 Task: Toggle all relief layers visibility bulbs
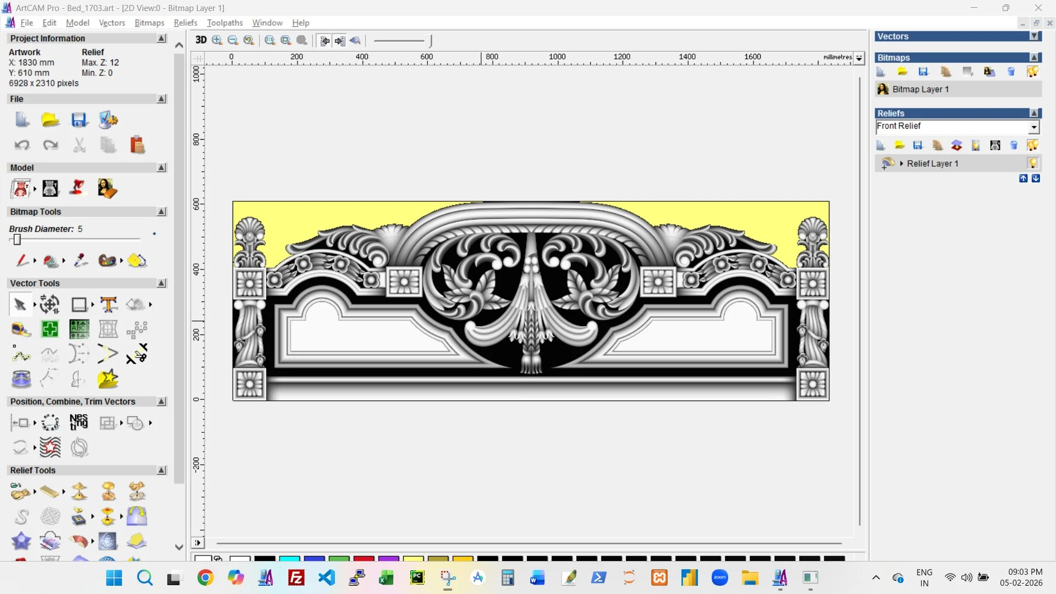[x=1032, y=145]
